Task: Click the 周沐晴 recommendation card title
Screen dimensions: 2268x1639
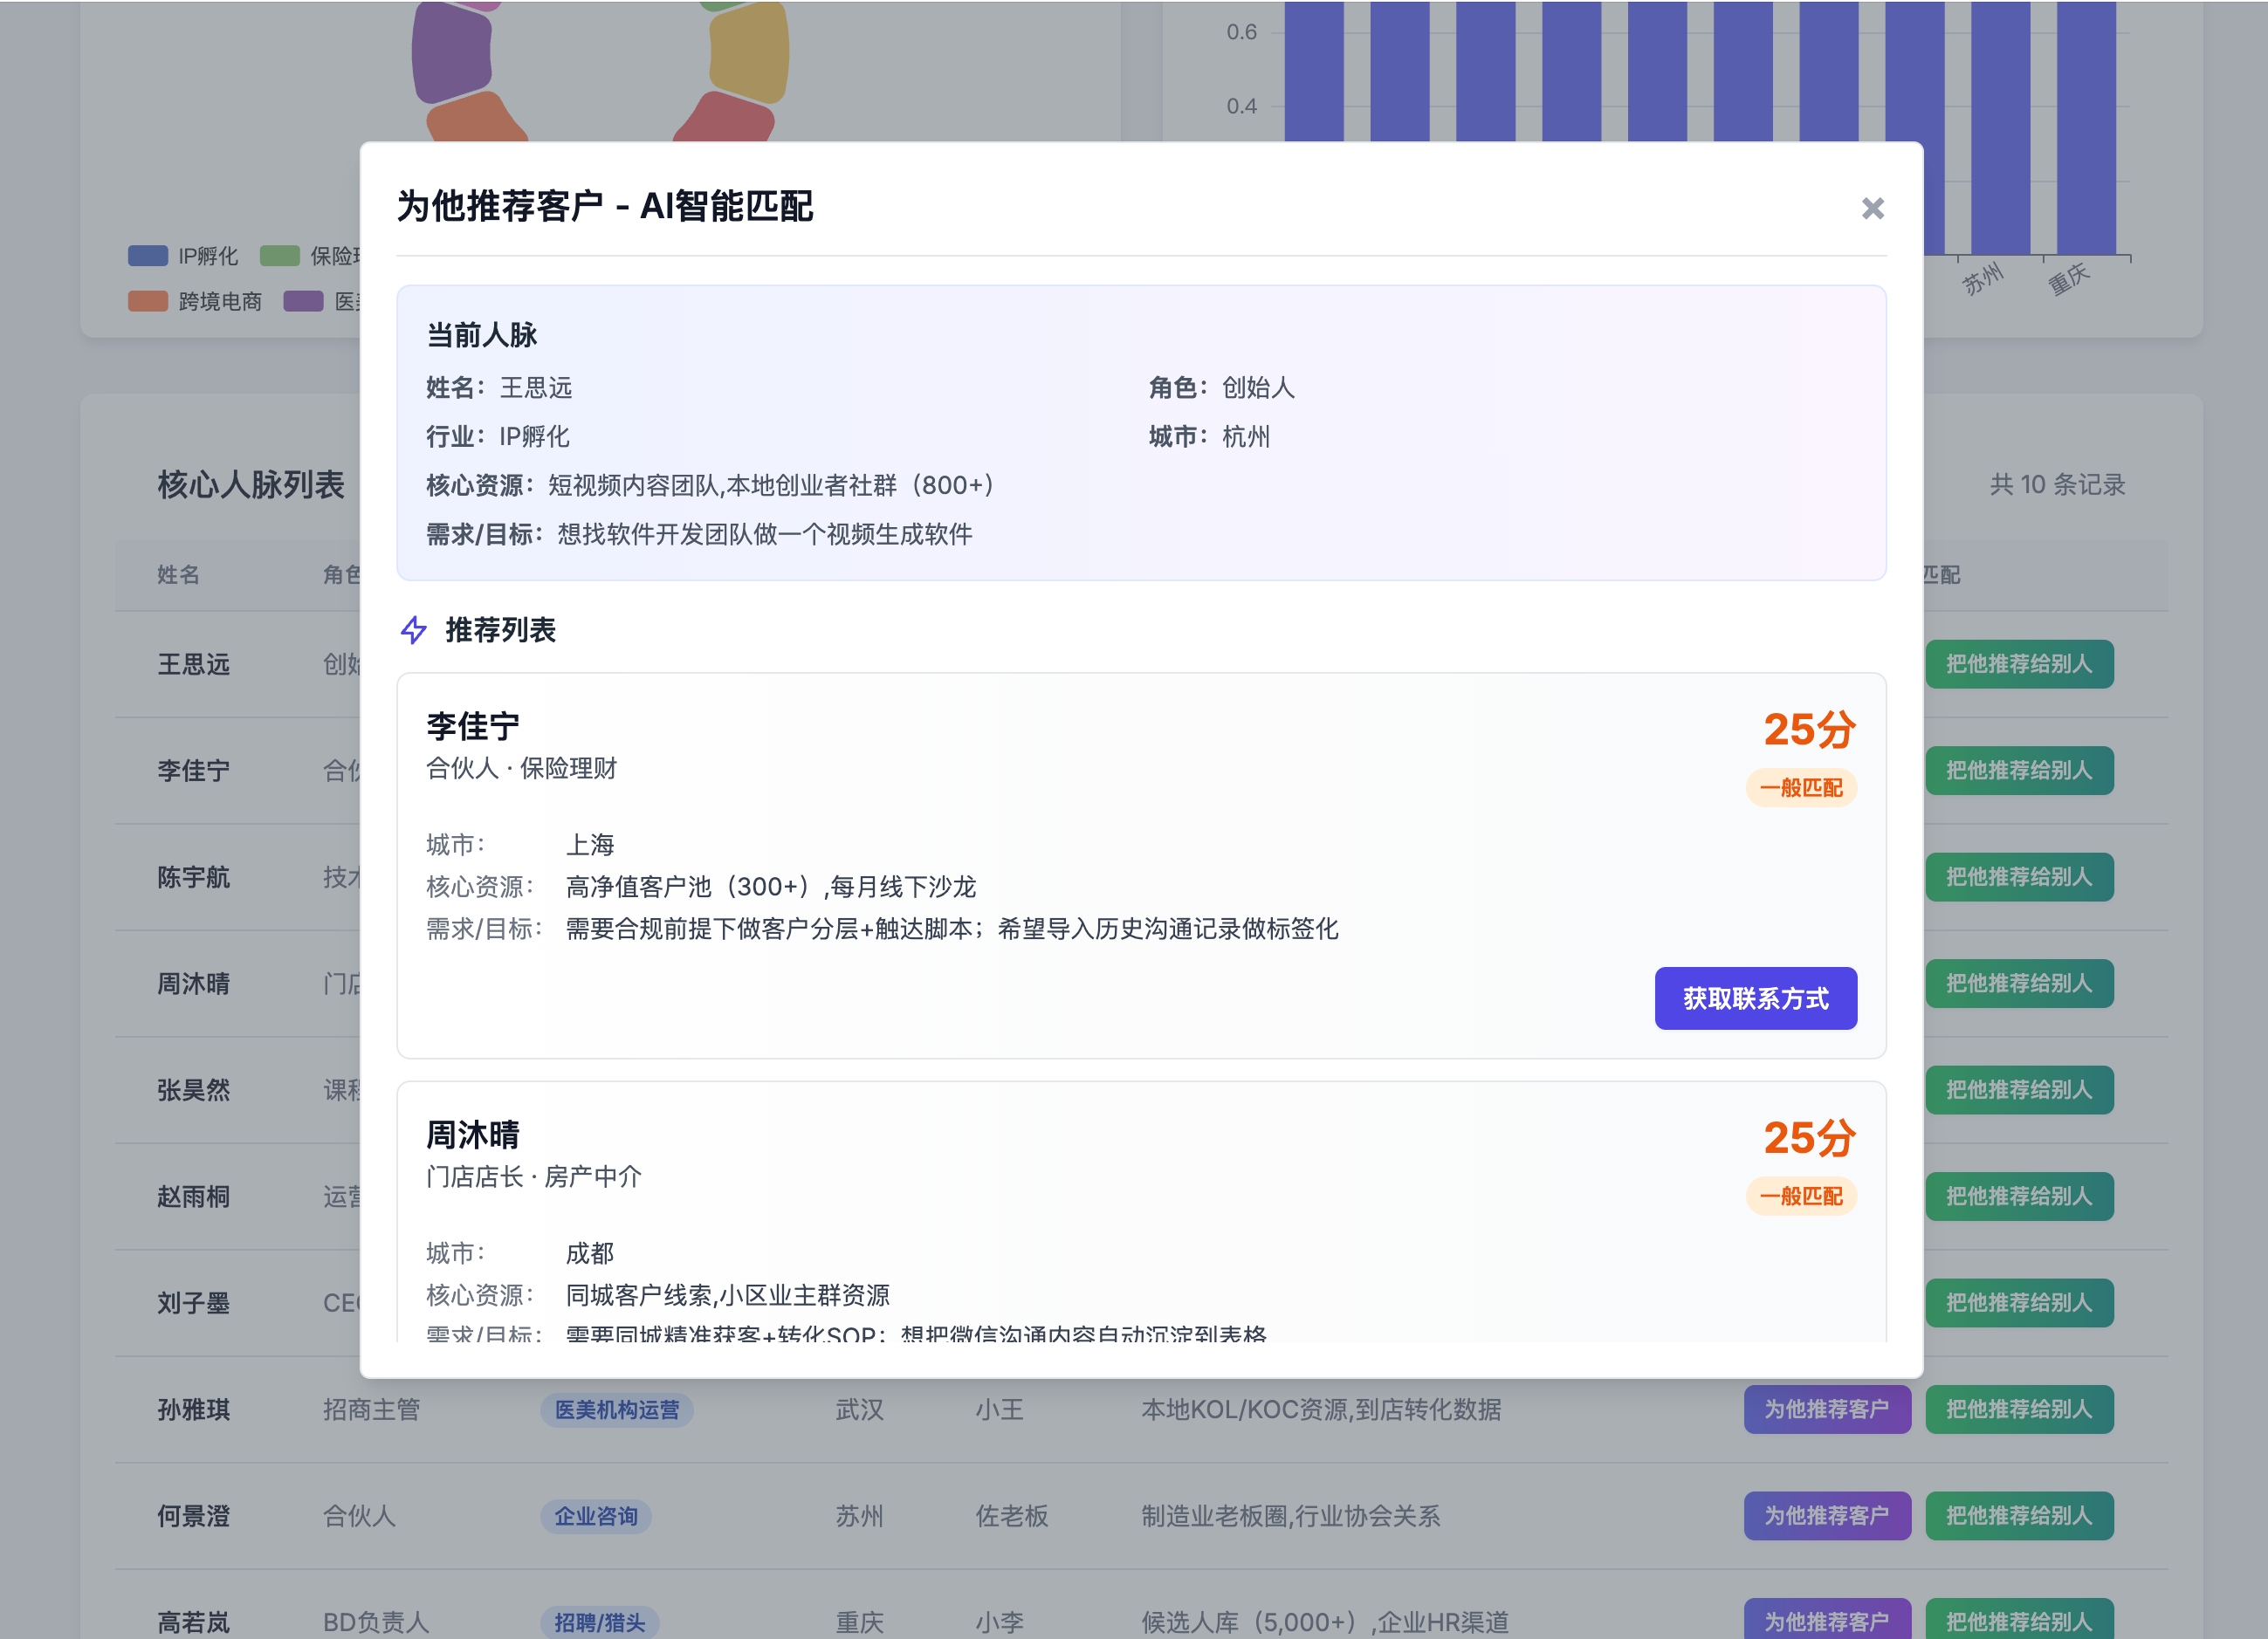Action: coord(473,1135)
